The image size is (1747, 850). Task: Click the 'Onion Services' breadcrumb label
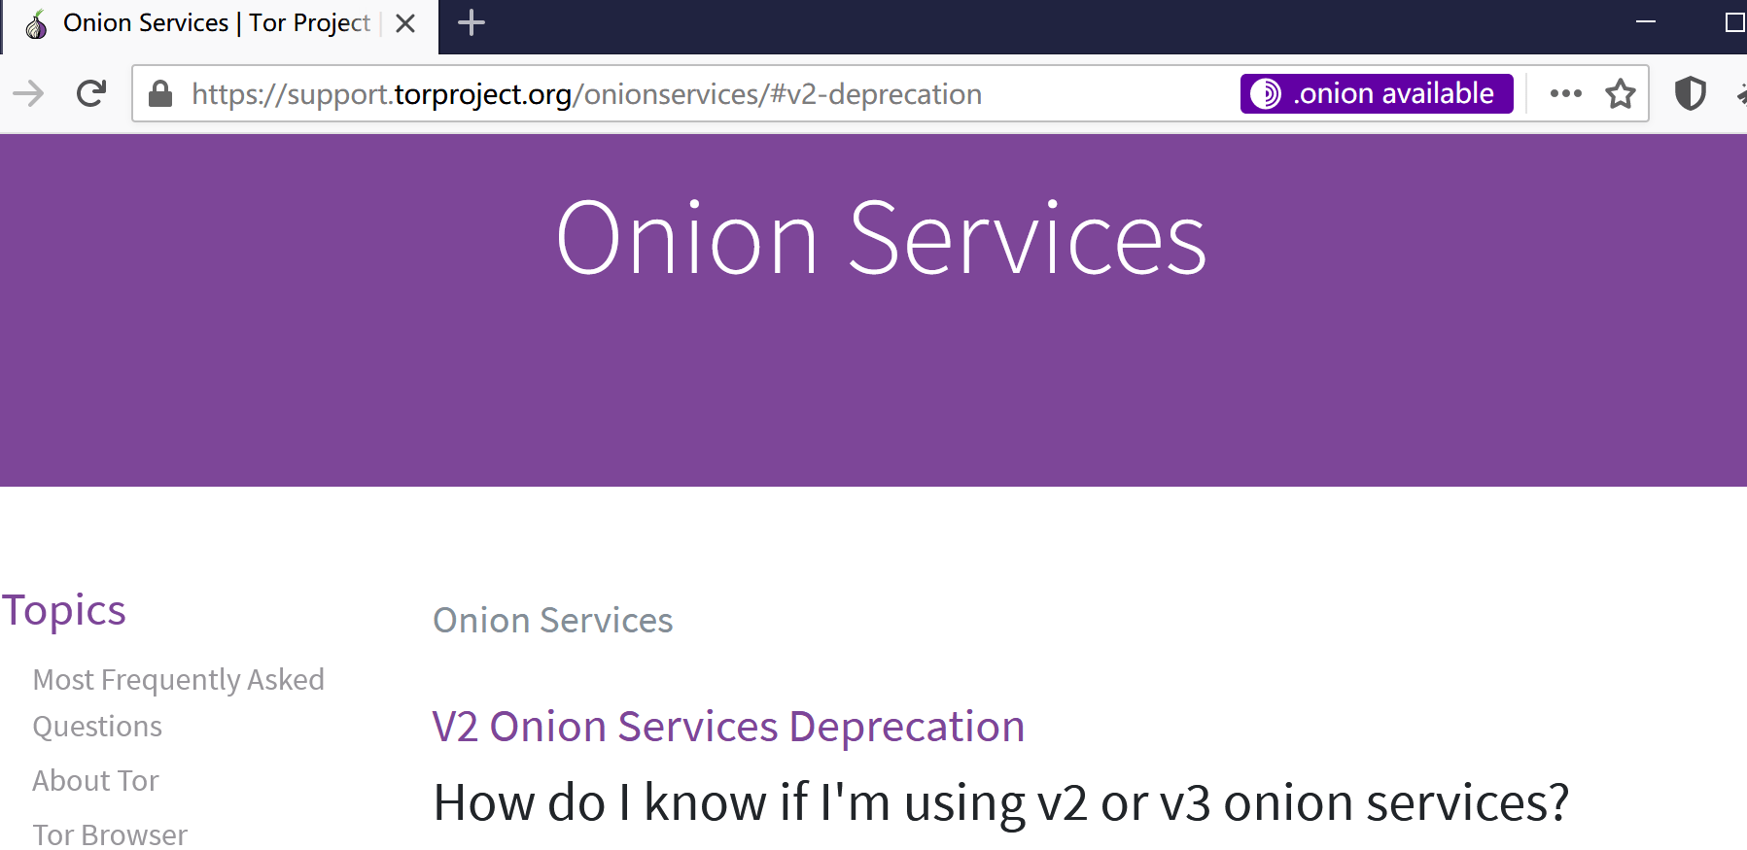point(552,620)
